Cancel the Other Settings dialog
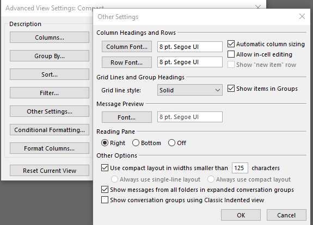The width and height of the screenshot is (313, 225). (286, 215)
